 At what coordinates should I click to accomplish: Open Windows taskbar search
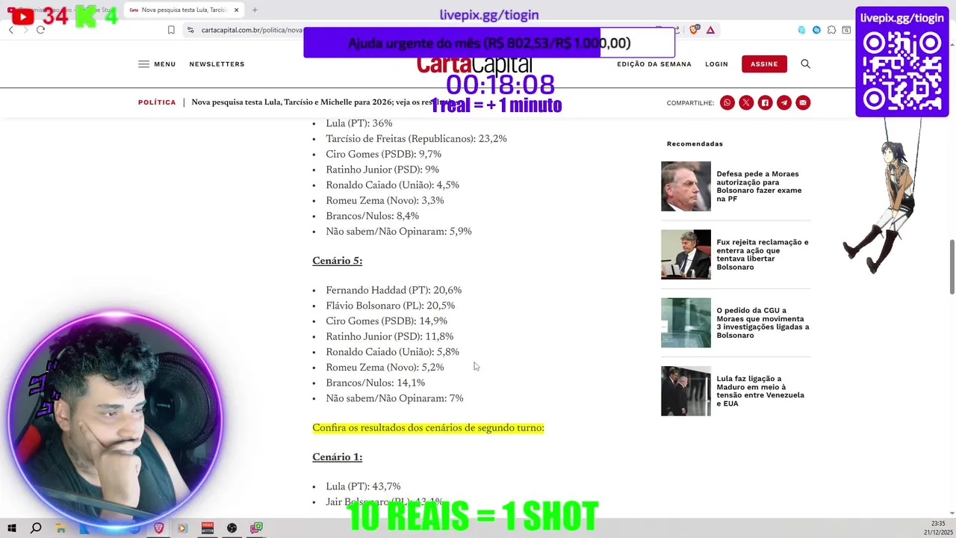point(36,528)
